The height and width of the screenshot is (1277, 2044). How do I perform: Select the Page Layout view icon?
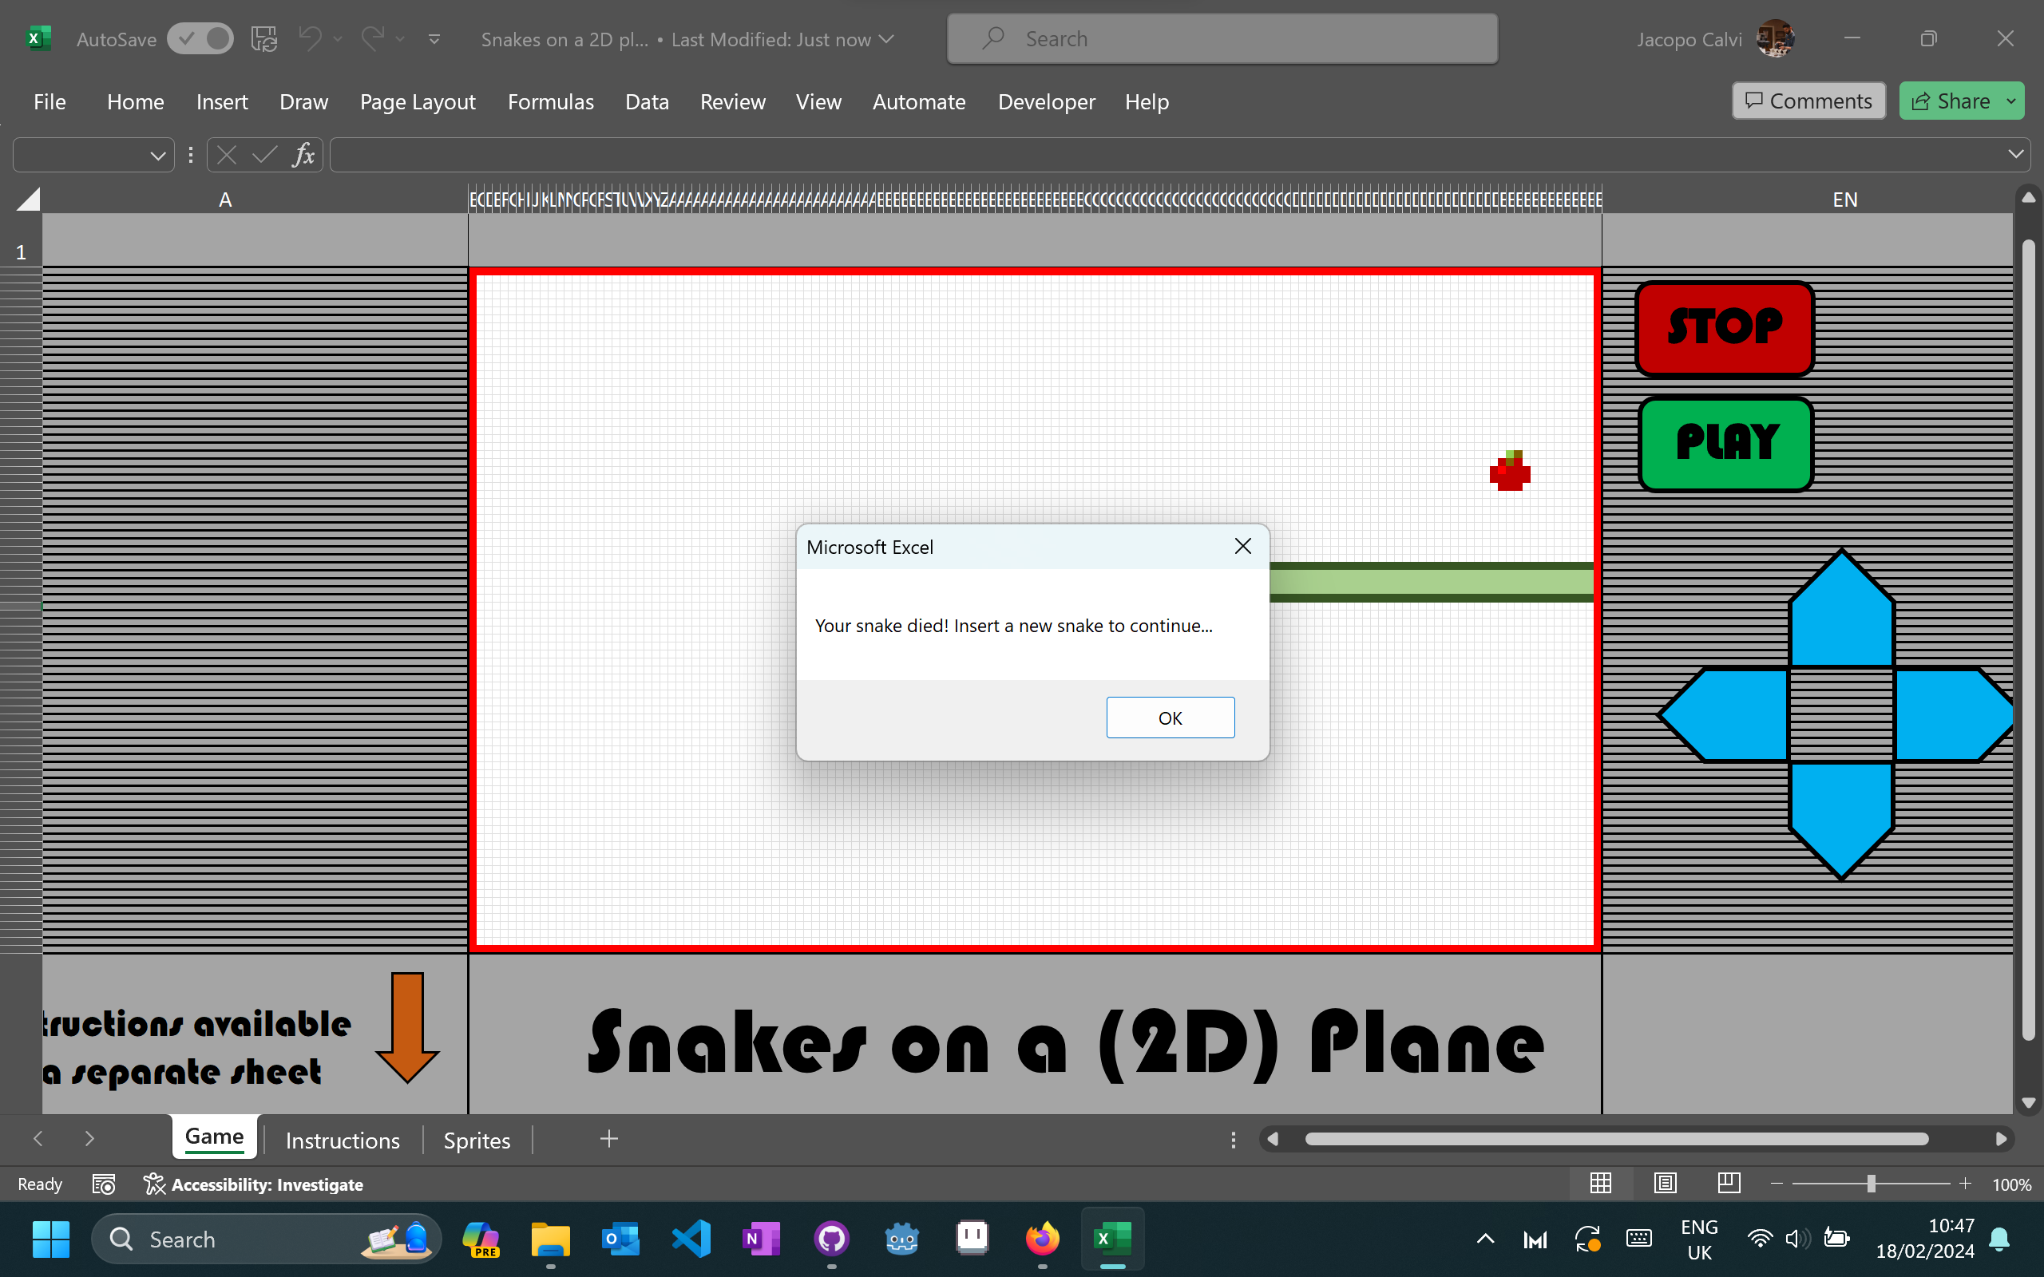pos(1665,1184)
